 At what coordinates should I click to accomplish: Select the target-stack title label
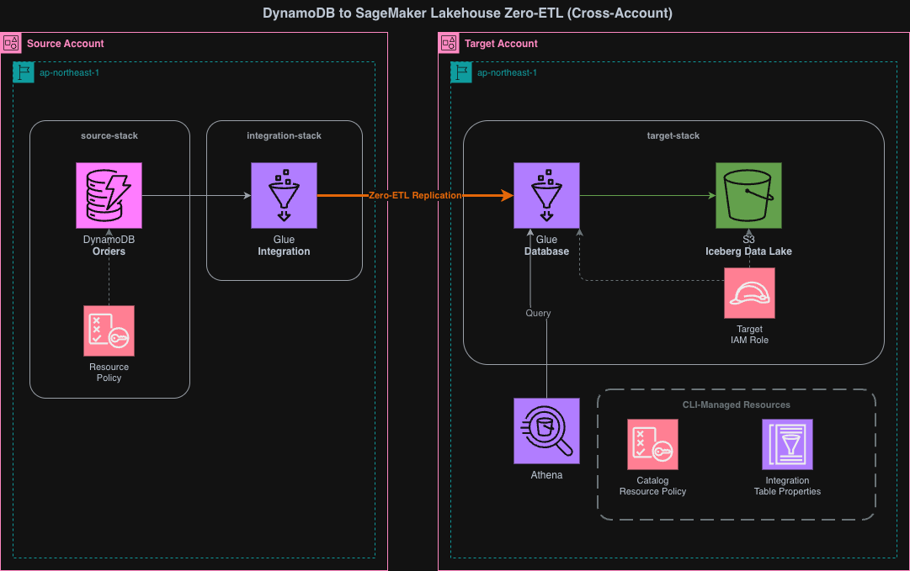pos(672,135)
